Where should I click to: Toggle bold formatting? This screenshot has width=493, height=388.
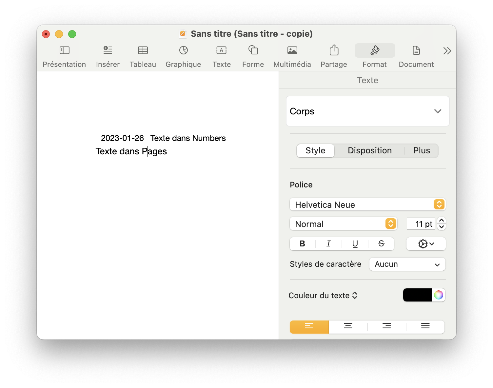click(x=303, y=244)
